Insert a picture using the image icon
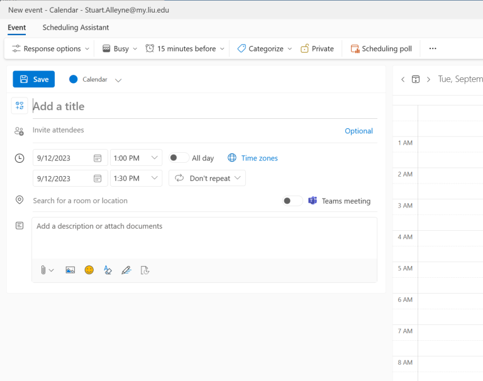Screen dimensions: 483x381 coord(70,270)
